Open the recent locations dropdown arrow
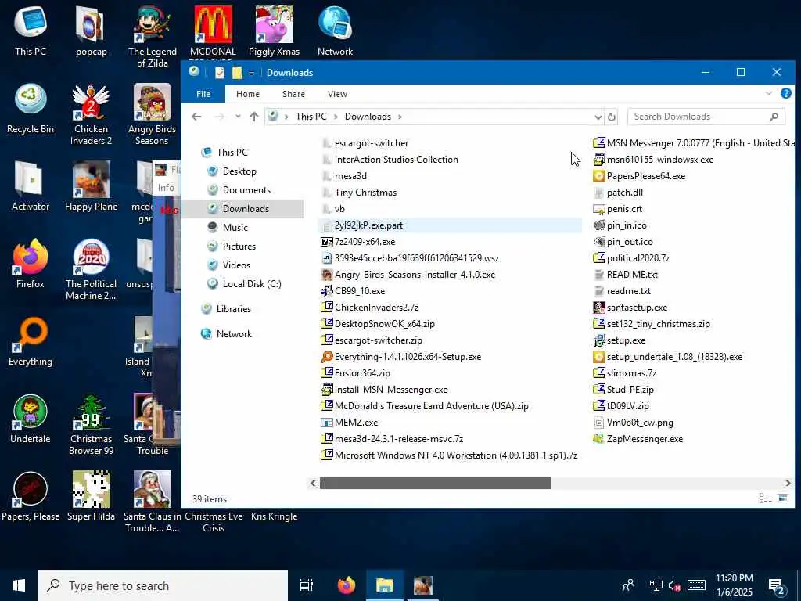This screenshot has width=801, height=601. [238, 117]
